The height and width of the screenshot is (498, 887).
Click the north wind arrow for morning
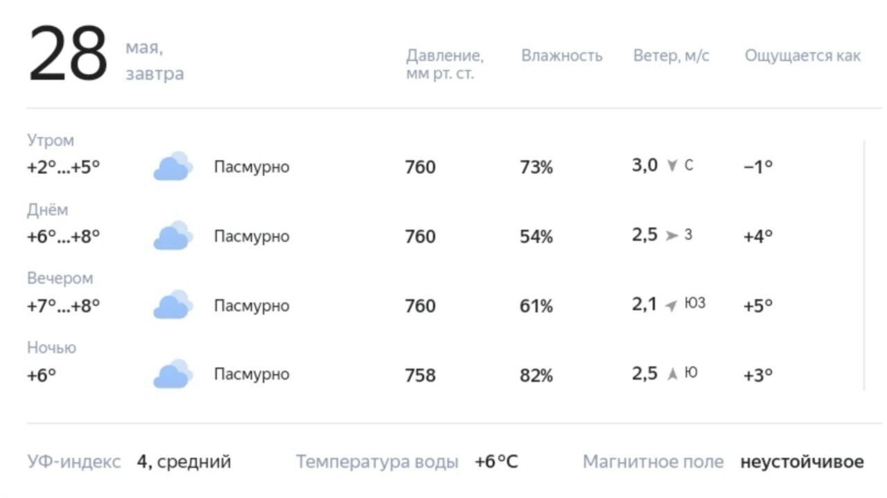coord(671,166)
